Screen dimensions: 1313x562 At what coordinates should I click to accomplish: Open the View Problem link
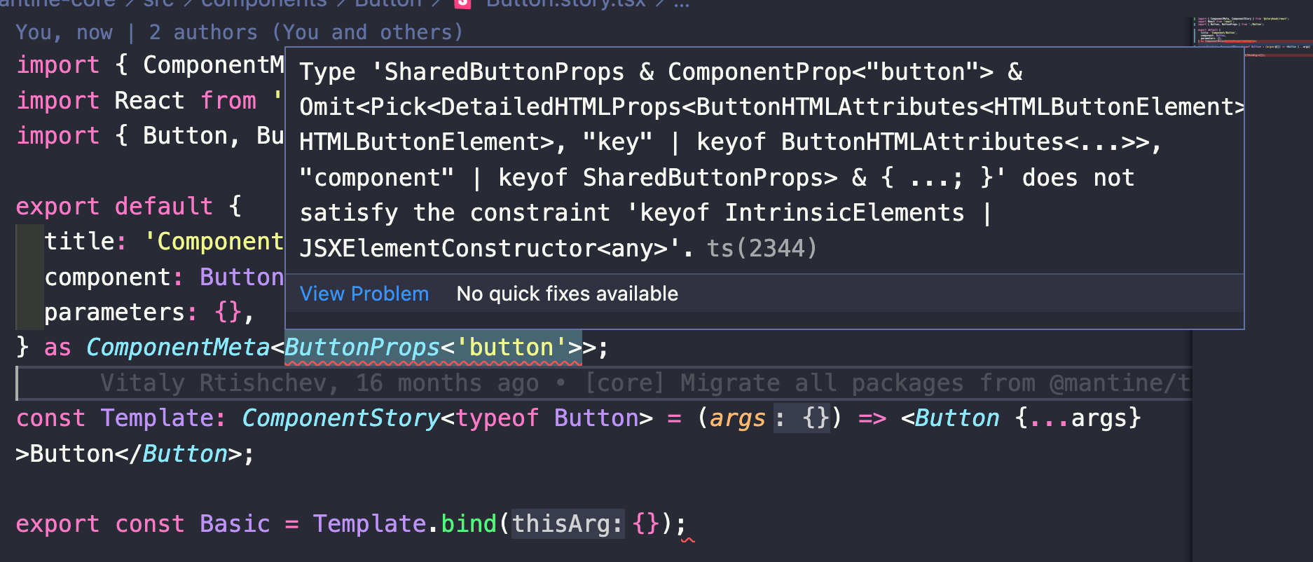[x=364, y=294]
